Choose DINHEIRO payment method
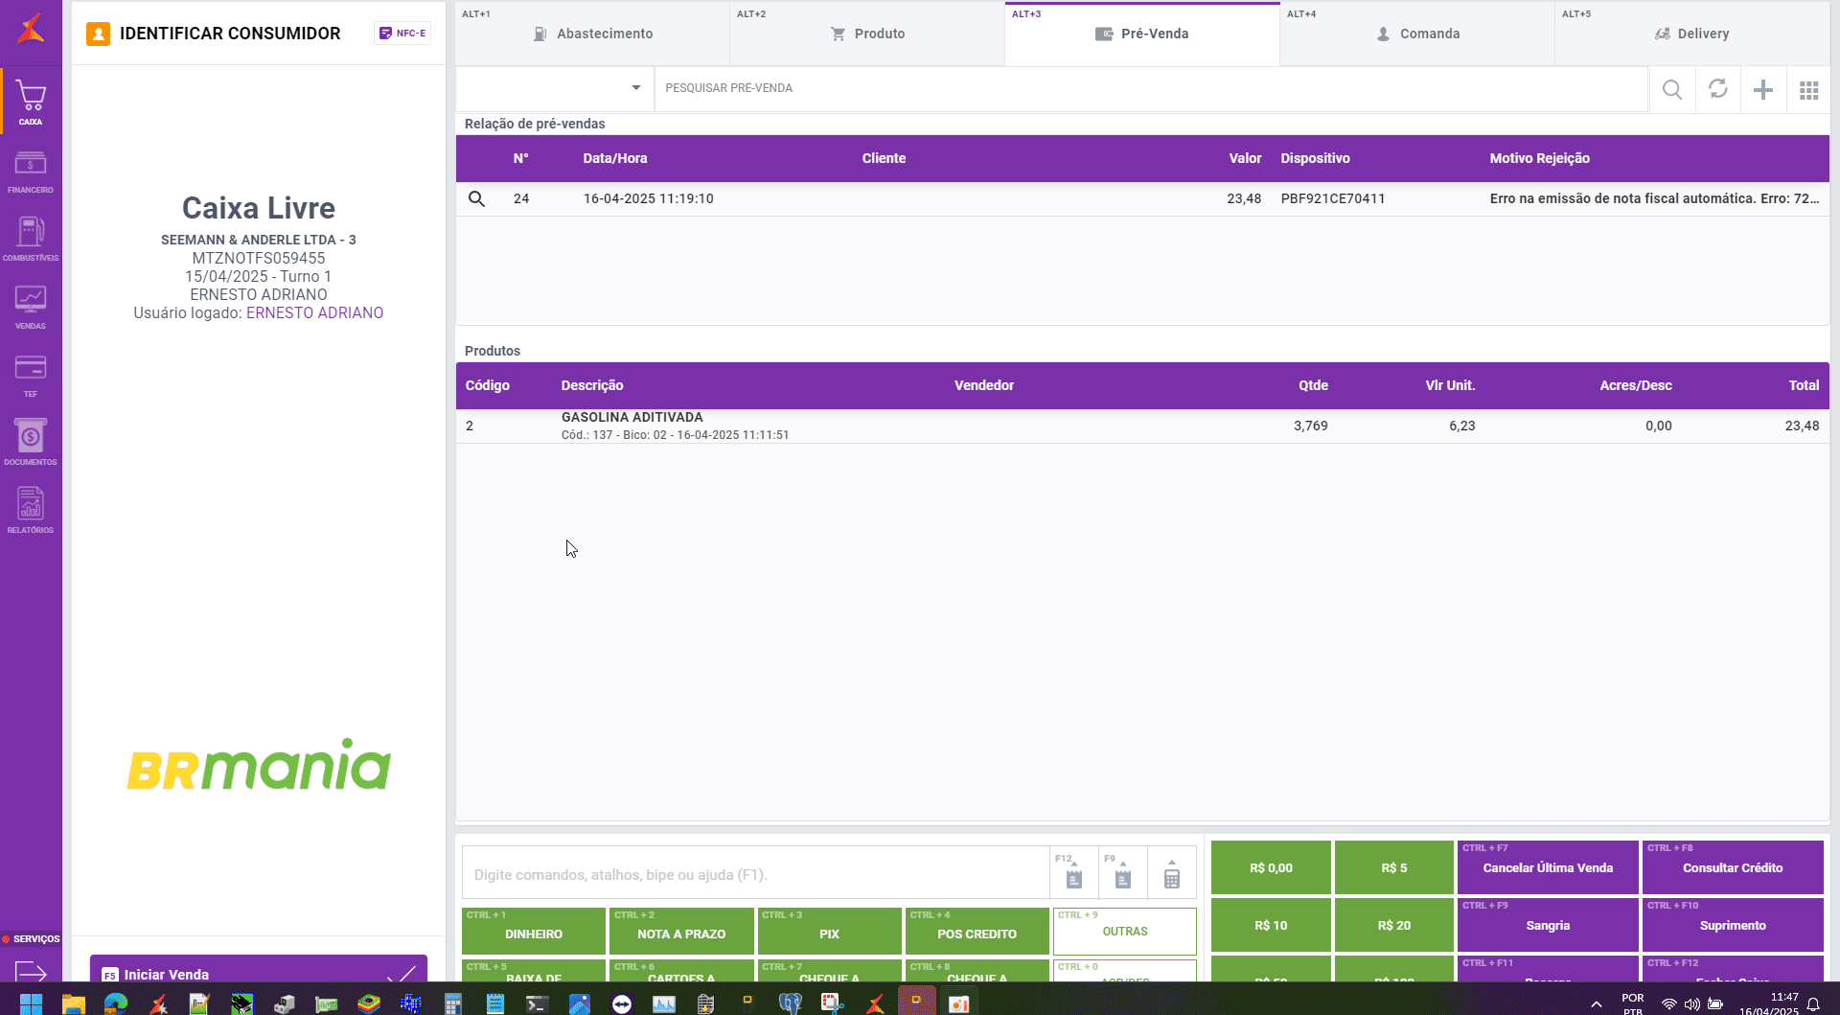 click(x=534, y=932)
